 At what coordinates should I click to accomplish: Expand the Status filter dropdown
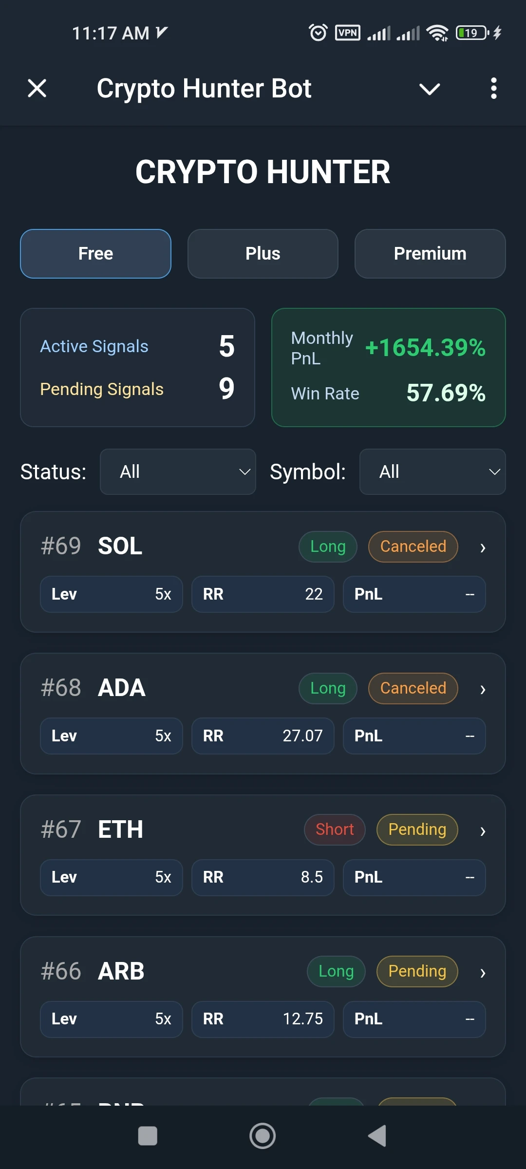tap(178, 472)
